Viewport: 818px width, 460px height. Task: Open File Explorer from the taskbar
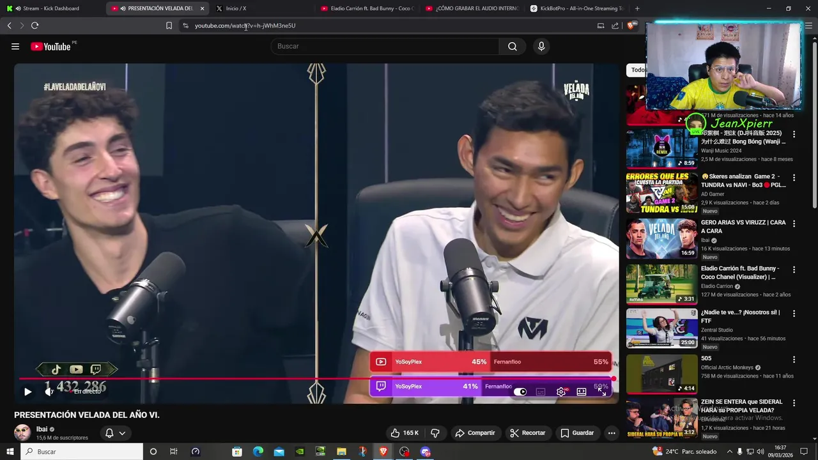pos(341,452)
